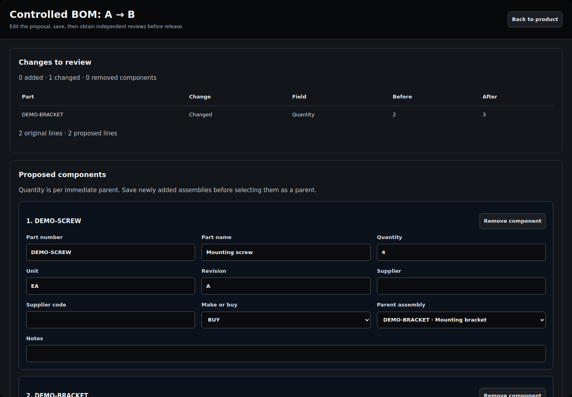This screenshot has width=572, height=397.
Task: Click the Back to product button
Action: click(x=535, y=19)
